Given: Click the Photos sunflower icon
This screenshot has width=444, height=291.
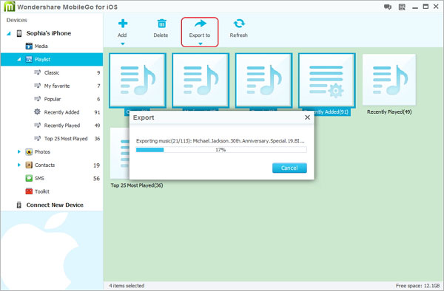Looking at the screenshot, I should [29, 152].
